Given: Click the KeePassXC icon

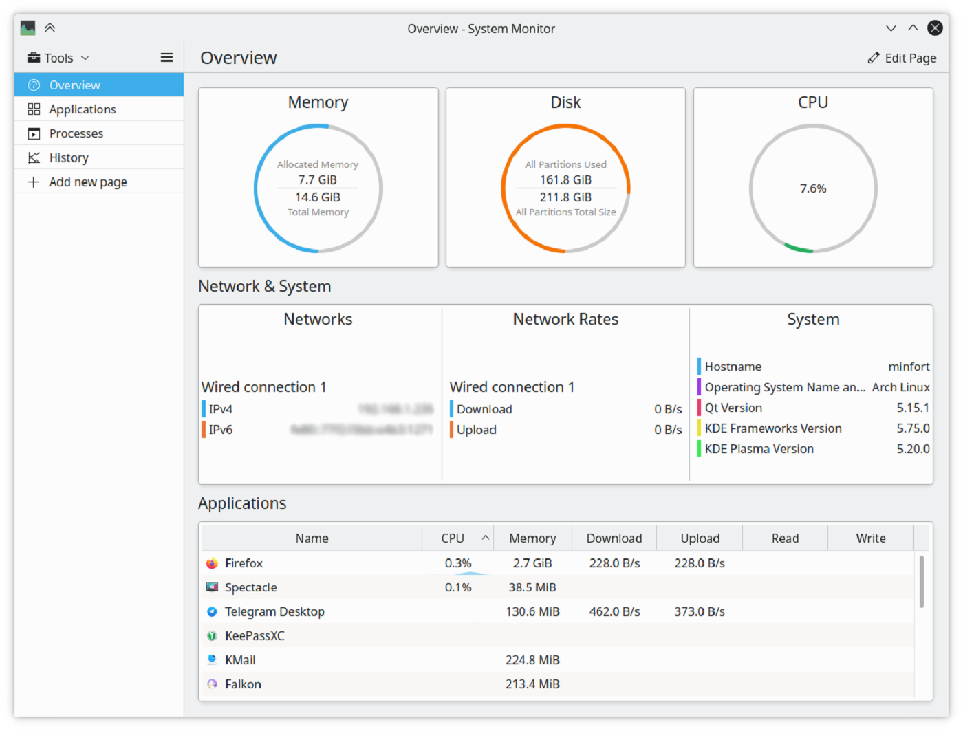Looking at the screenshot, I should click(x=211, y=635).
